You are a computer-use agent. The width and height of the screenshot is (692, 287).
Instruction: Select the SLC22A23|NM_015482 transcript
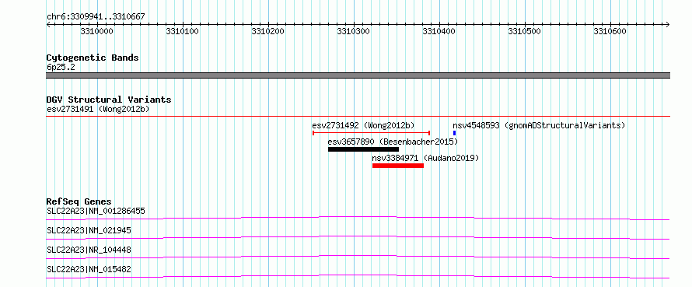click(x=358, y=276)
